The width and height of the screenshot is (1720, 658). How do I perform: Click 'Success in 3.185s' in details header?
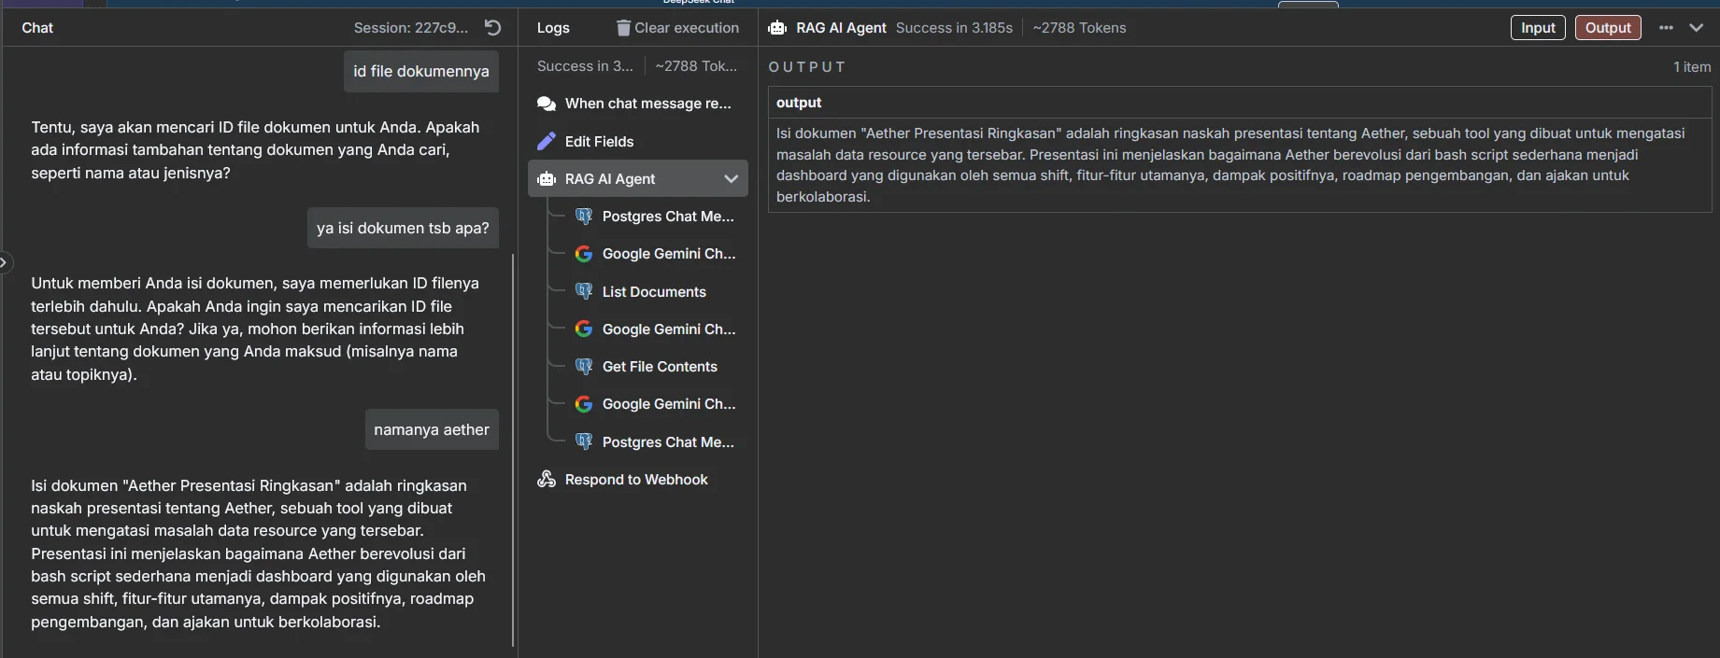[954, 28]
